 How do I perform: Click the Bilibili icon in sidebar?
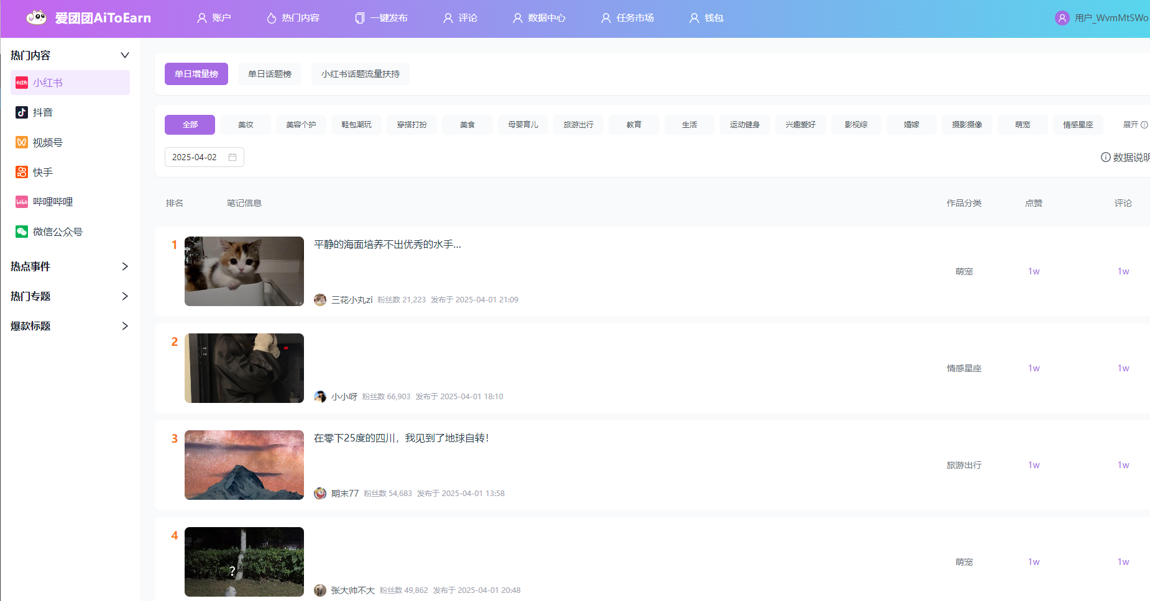tap(22, 202)
